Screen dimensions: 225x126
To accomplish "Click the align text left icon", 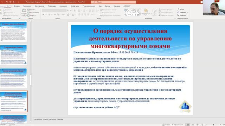I will coord(79,15).
